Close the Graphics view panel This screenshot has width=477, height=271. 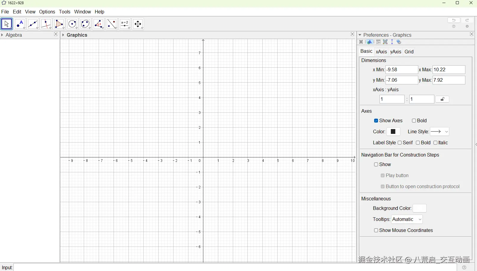tap(352, 34)
